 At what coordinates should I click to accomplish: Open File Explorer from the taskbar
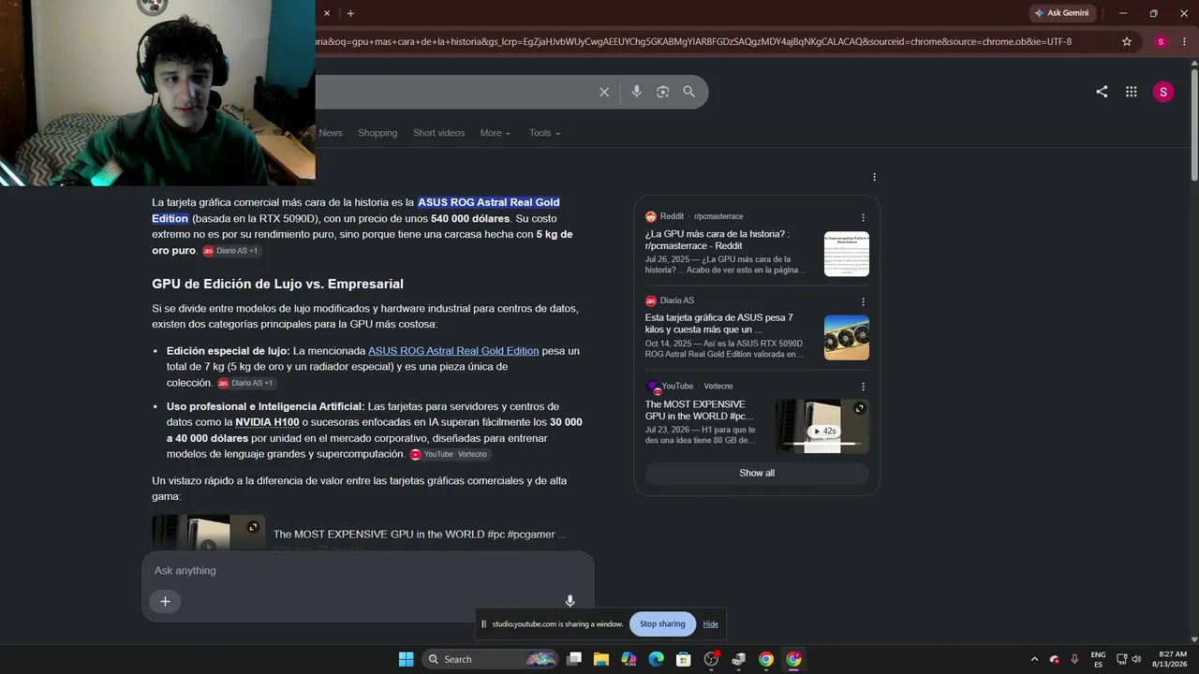point(601,659)
